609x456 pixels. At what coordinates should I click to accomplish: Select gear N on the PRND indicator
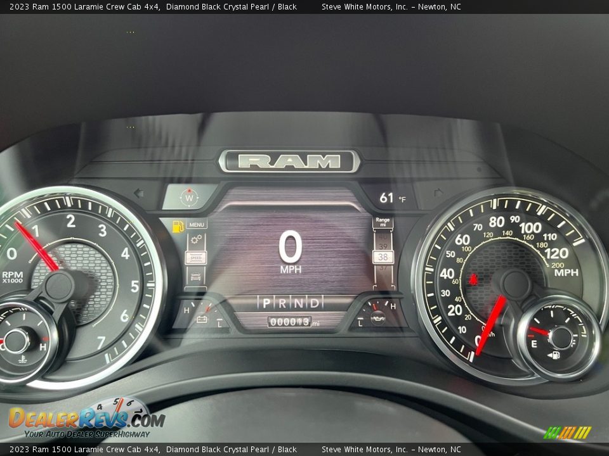pos(299,303)
